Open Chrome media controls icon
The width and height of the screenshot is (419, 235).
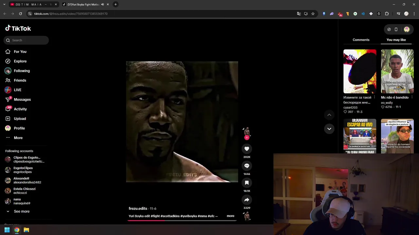[398, 14]
